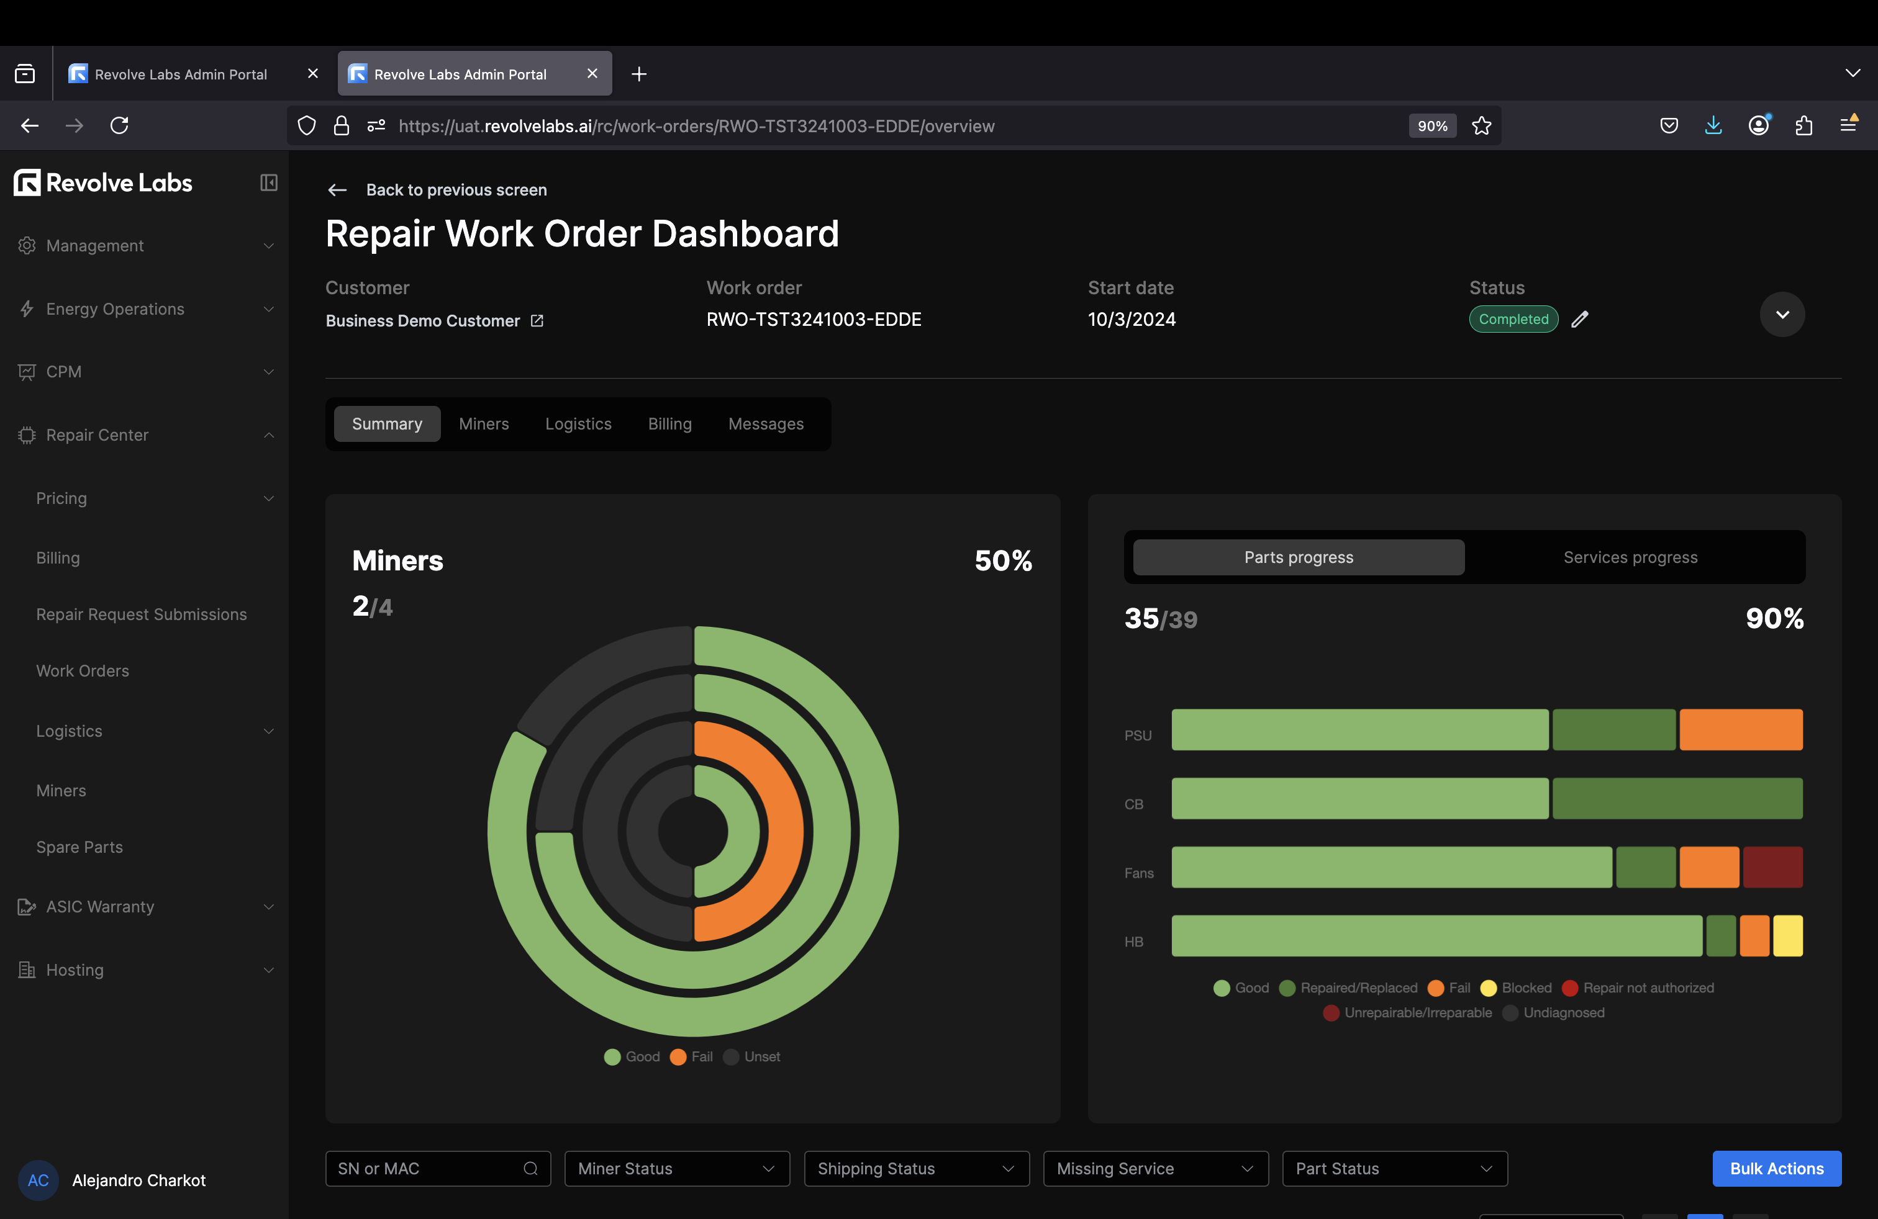Switch to Services progress view
This screenshot has width=1878, height=1219.
1630,557
